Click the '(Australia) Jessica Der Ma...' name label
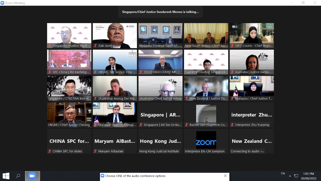 click(x=117, y=99)
